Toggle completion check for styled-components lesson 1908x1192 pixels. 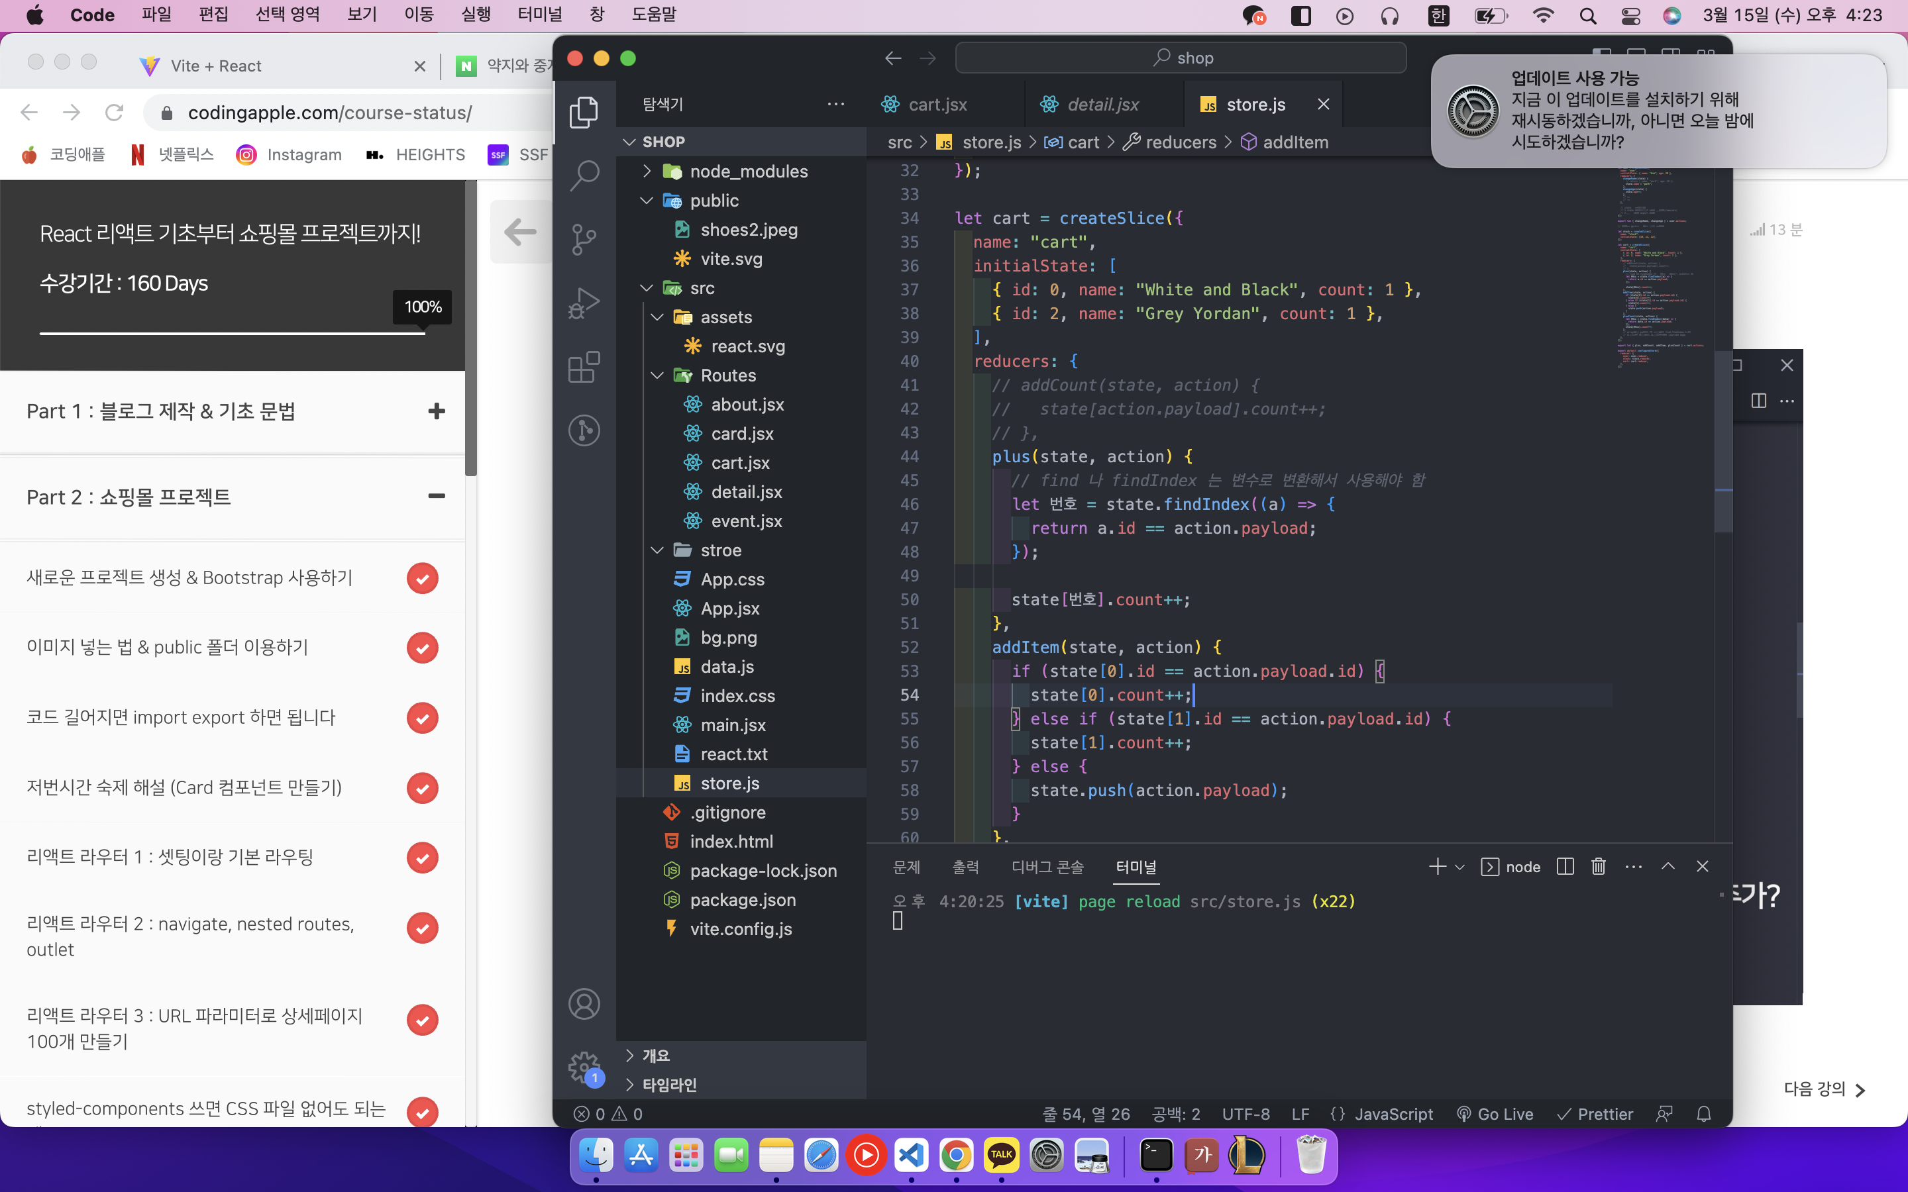(x=423, y=1113)
